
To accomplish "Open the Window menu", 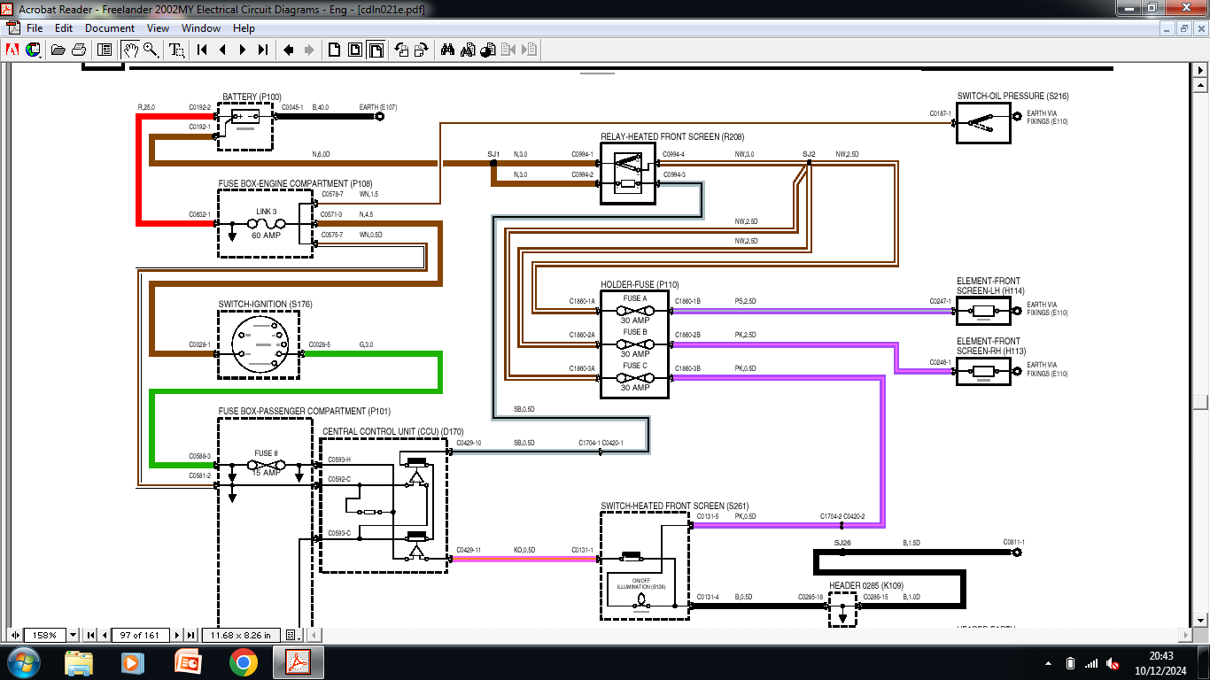I will [x=201, y=28].
